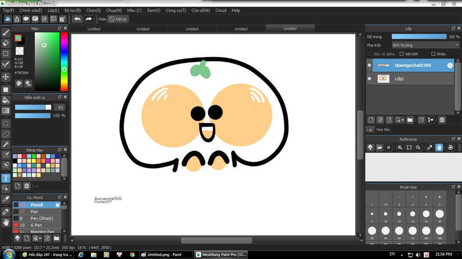Delete the selected layer with trash icon
Screen dimensions: 462x259
pos(442,120)
